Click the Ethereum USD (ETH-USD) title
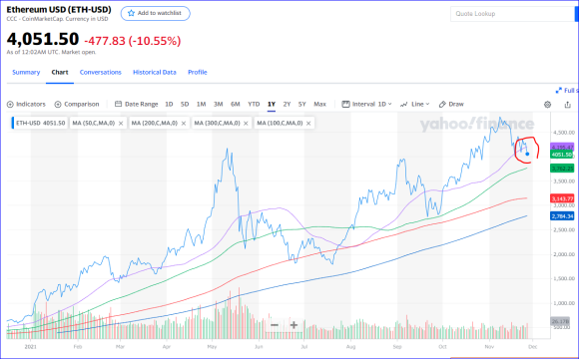 click(x=59, y=9)
